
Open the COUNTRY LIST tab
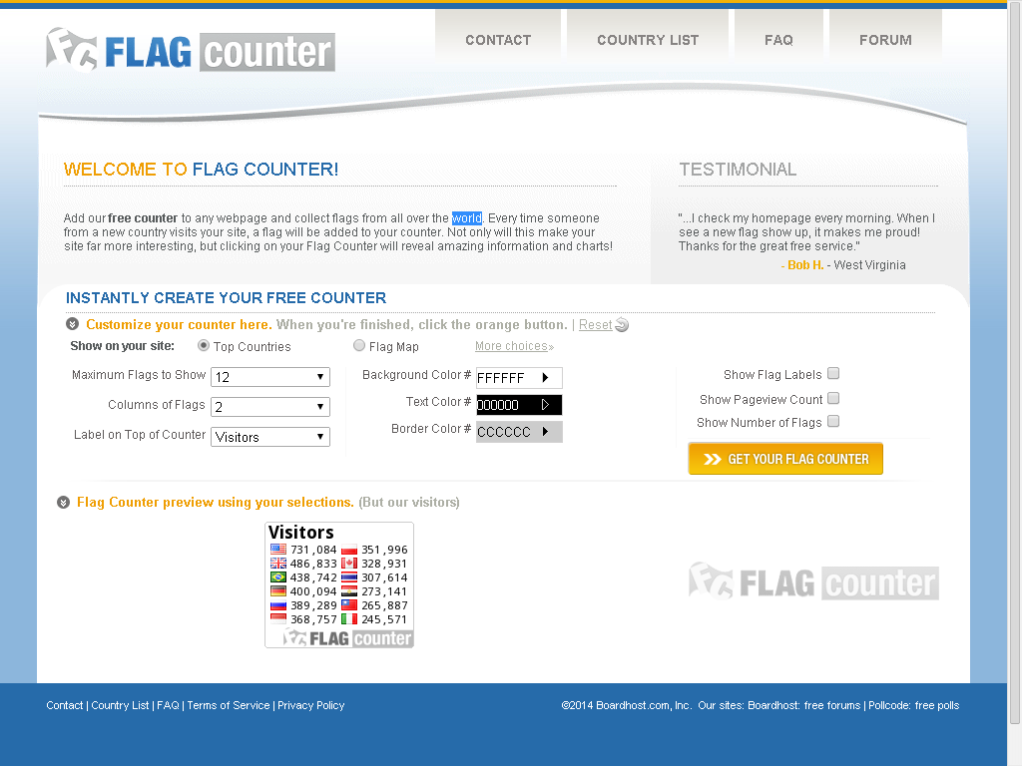coord(648,40)
